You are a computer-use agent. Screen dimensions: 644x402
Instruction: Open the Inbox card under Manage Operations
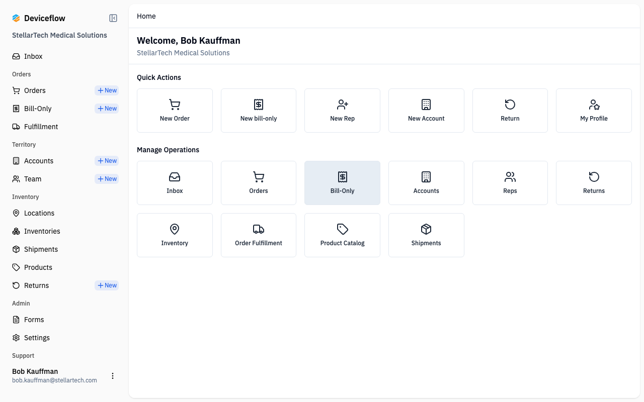coord(175,183)
